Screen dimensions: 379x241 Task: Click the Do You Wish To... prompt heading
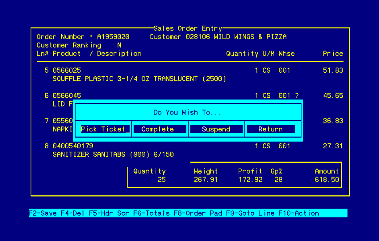point(187,112)
